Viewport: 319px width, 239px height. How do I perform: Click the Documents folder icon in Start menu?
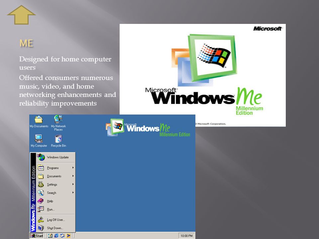click(x=41, y=176)
